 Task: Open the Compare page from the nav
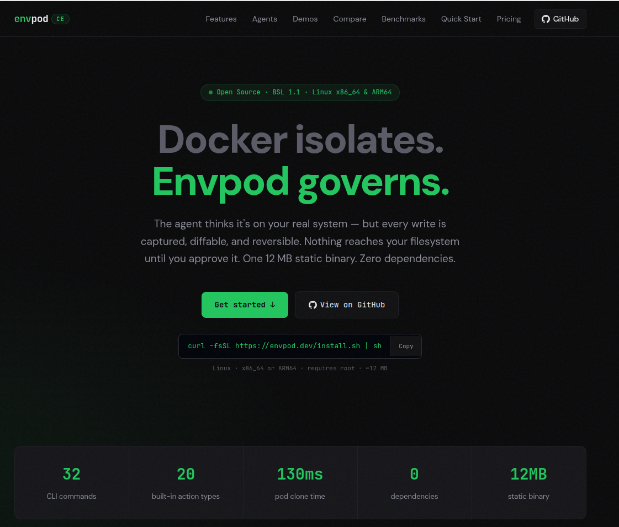click(x=350, y=18)
